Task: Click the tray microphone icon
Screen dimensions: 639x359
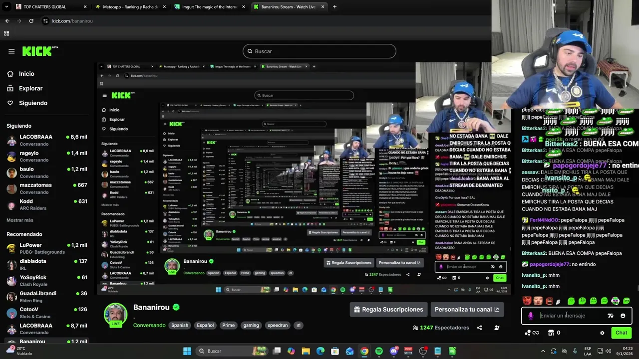Action: coord(575,351)
